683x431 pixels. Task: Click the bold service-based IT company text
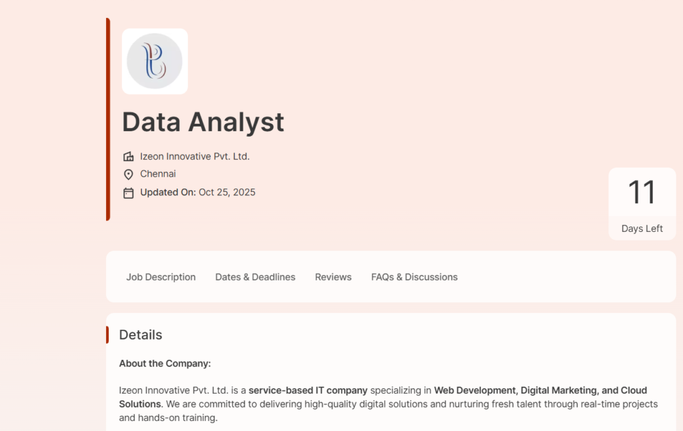307,390
